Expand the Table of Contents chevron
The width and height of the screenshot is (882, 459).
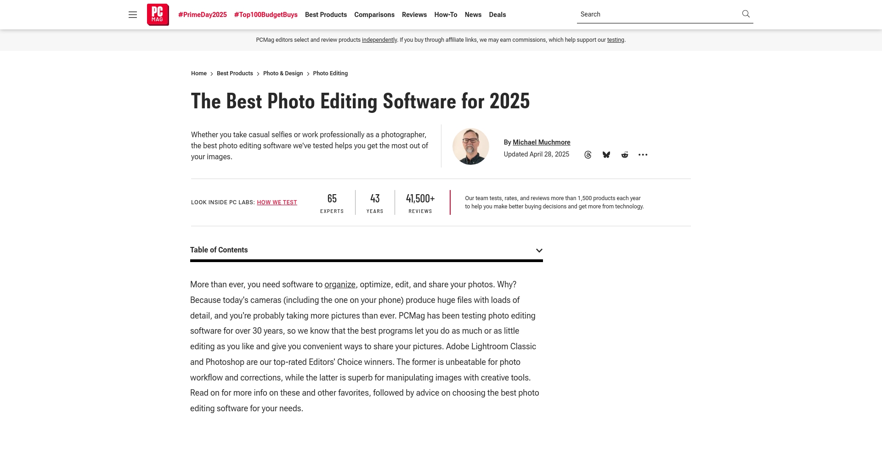539,250
